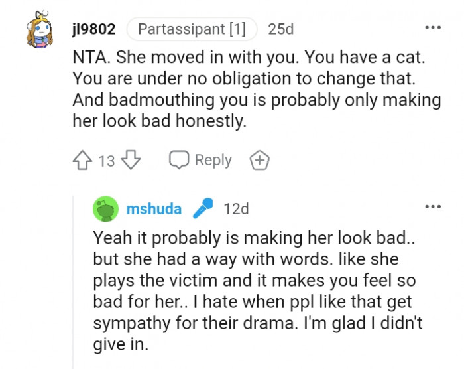Visit the jl9802 user profile link
464x369 pixels.
pos(93,29)
